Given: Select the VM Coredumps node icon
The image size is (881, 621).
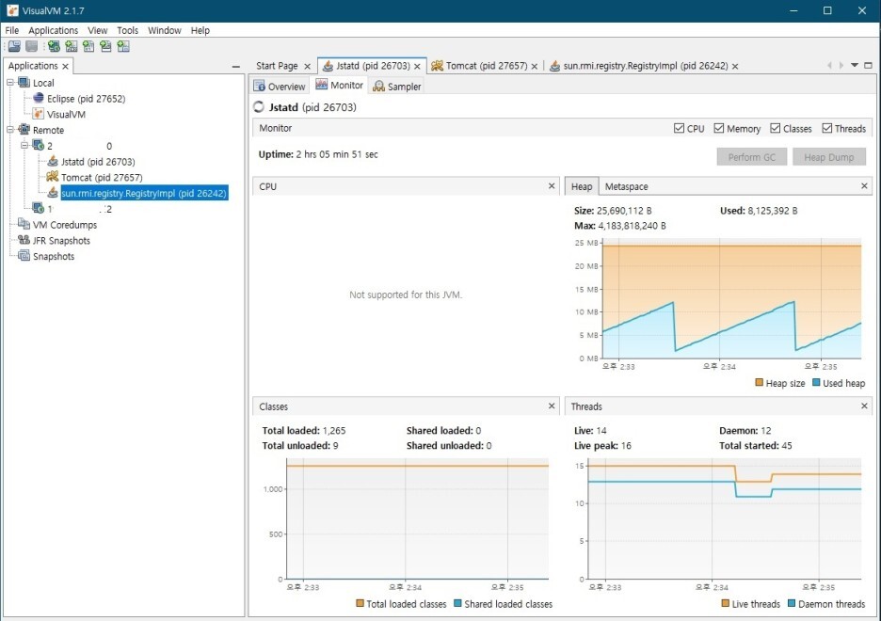Looking at the screenshot, I should (x=24, y=225).
